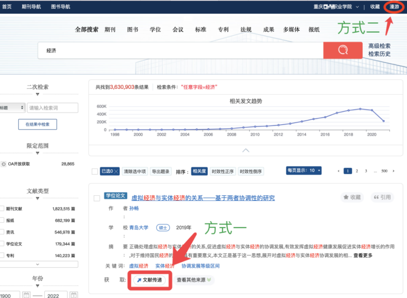Go to previous results page arrow

click(338, 171)
